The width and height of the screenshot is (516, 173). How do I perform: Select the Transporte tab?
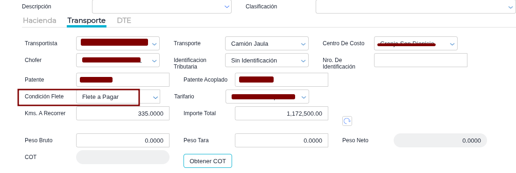(86, 21)
